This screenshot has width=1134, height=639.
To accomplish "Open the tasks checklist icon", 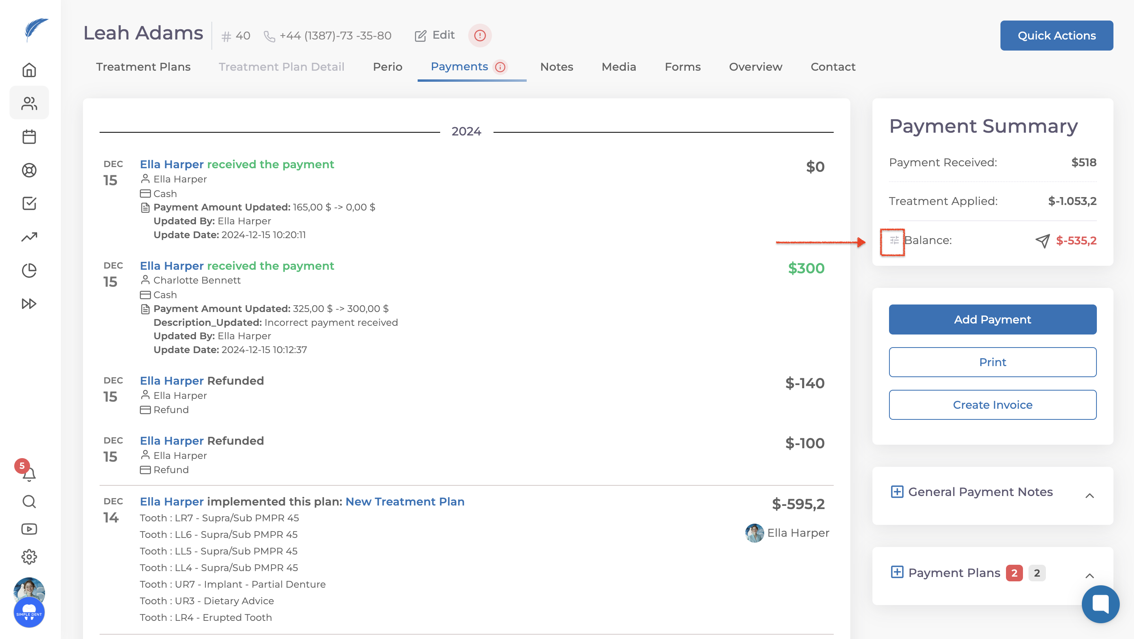I will tap(29, 203).
